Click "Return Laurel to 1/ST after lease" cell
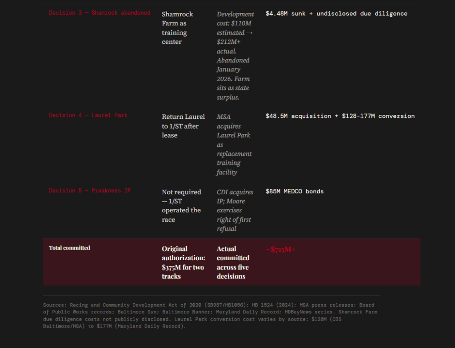The image size is (455, 348). (183, 126)
